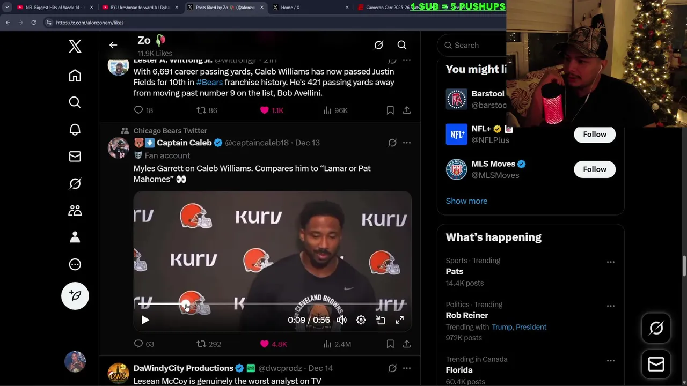Repost Captain Caleb post with 292 reposts

coord(209,344)
